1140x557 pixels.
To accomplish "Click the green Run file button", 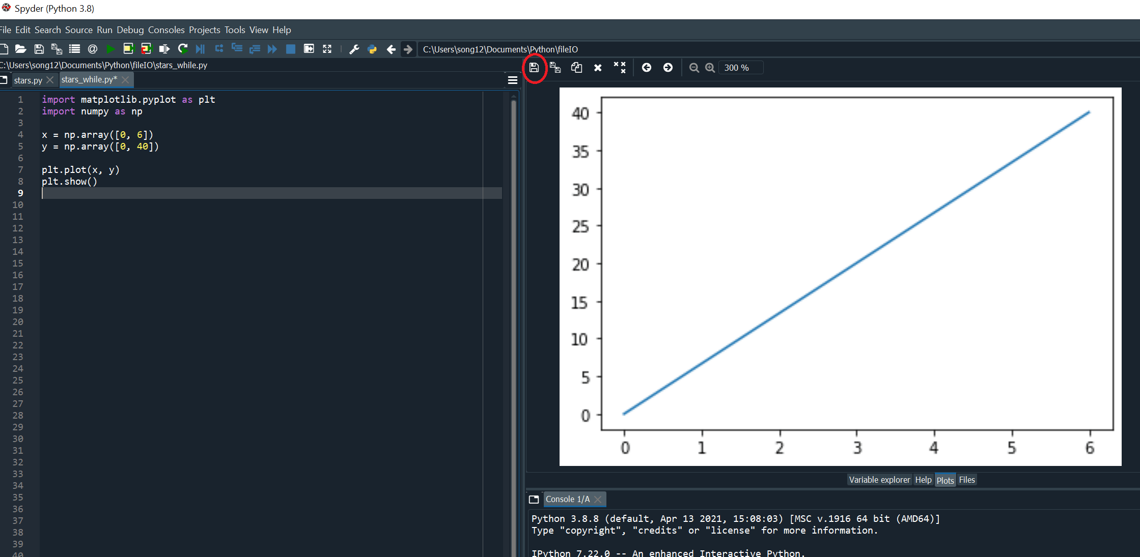I will (x=110, y=49).
